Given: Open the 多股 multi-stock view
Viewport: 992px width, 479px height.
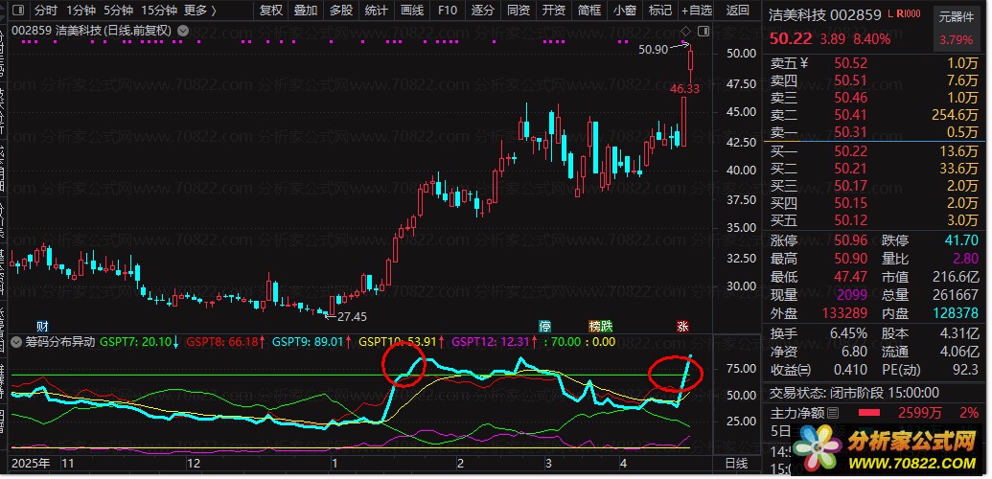Looking at the screenshot, I should (x=341, y=11).
